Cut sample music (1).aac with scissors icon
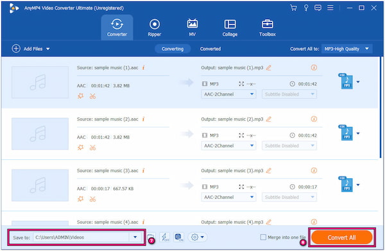This screenshot has height=251, width=385. coord(92,96)
